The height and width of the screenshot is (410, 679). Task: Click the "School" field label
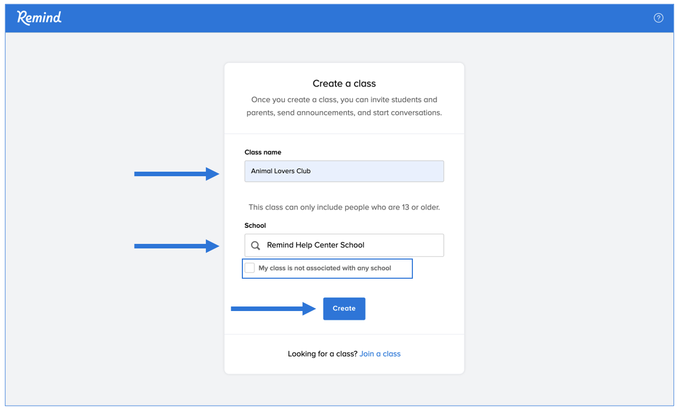pos(255,226)
